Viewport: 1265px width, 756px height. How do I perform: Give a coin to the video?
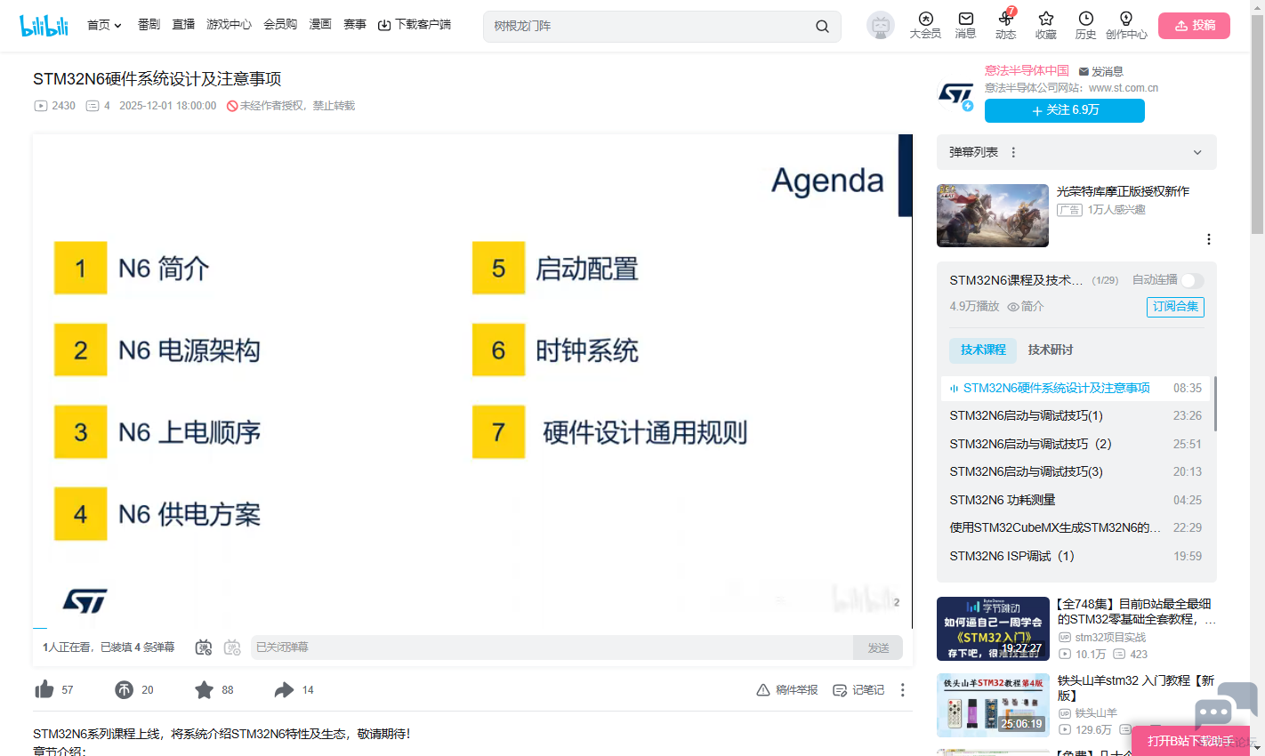click(124, 689)
